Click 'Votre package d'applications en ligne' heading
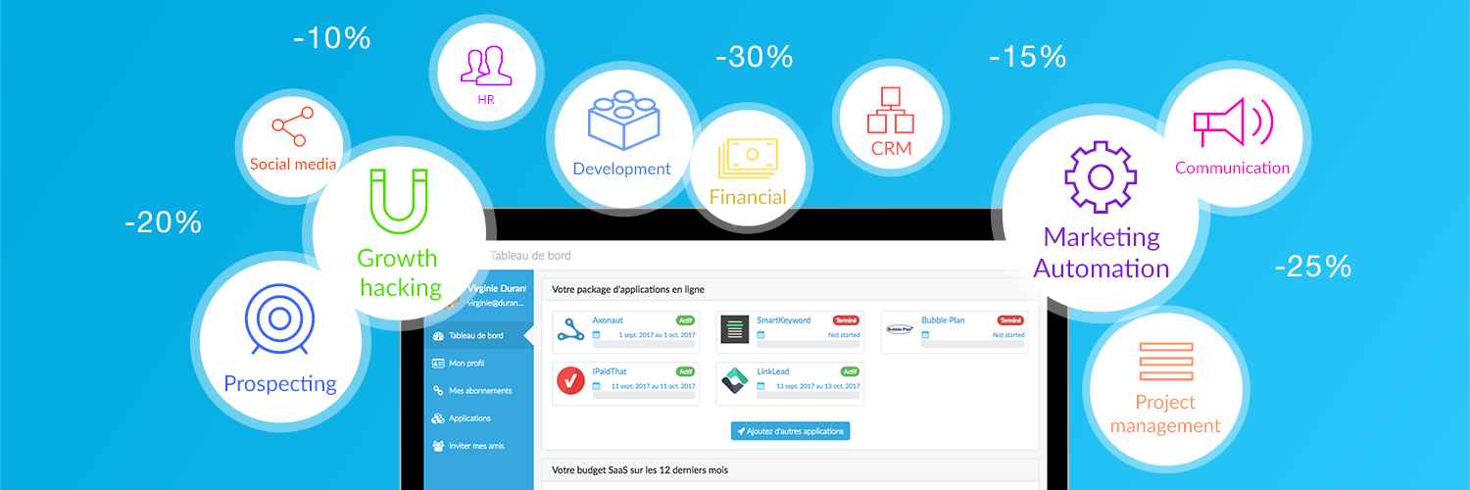1470x490 pixels. click(x=628, y=289)
